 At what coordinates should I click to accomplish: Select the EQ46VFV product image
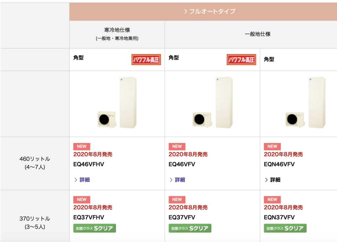[213, 103]
